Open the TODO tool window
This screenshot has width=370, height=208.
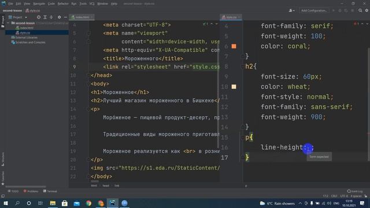click(13, 191)
